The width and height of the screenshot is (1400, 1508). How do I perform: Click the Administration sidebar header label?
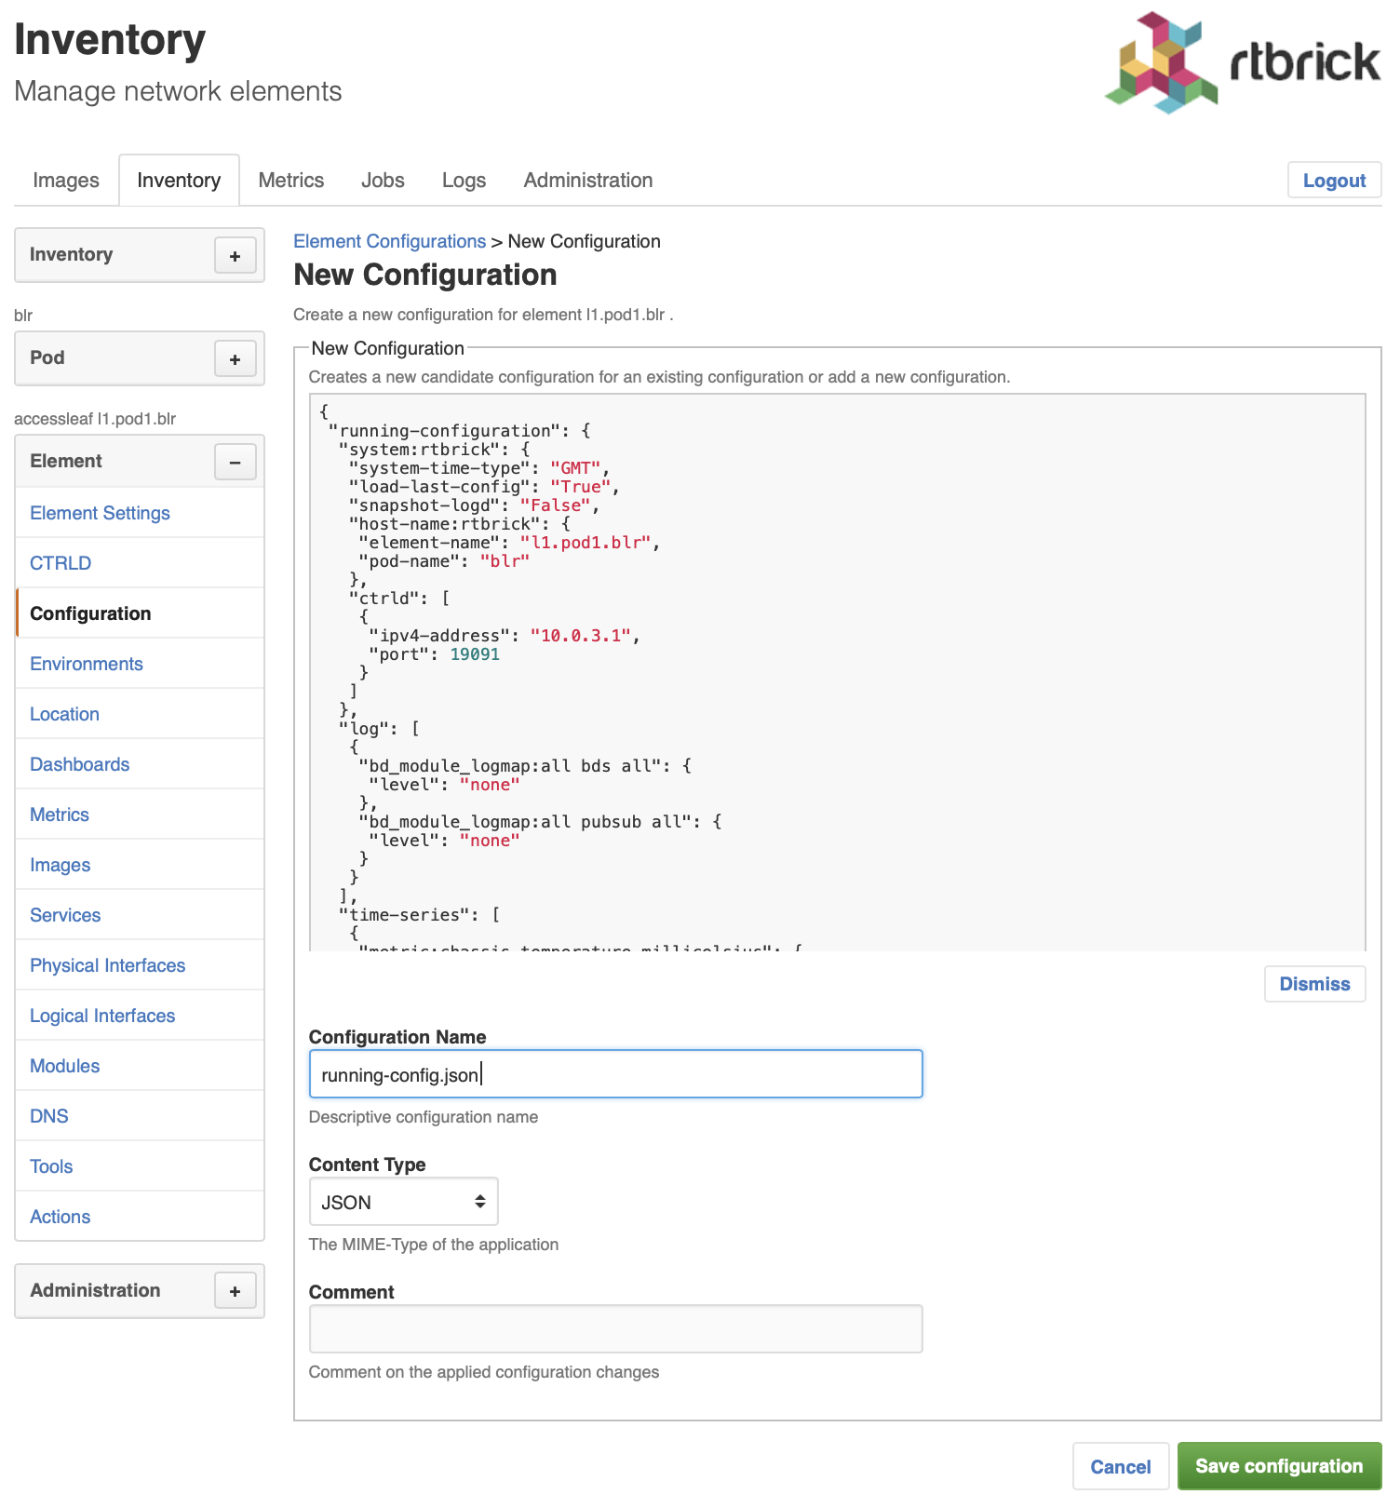click(95, 1290)
